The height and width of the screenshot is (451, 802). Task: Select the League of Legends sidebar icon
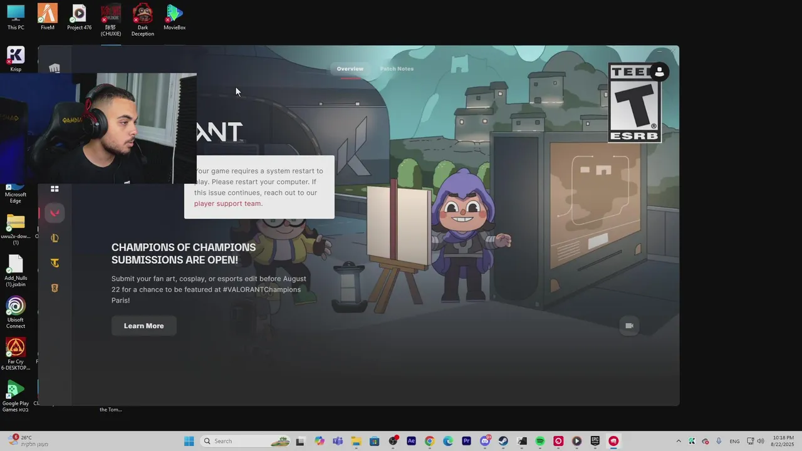(x=55, y=238)
